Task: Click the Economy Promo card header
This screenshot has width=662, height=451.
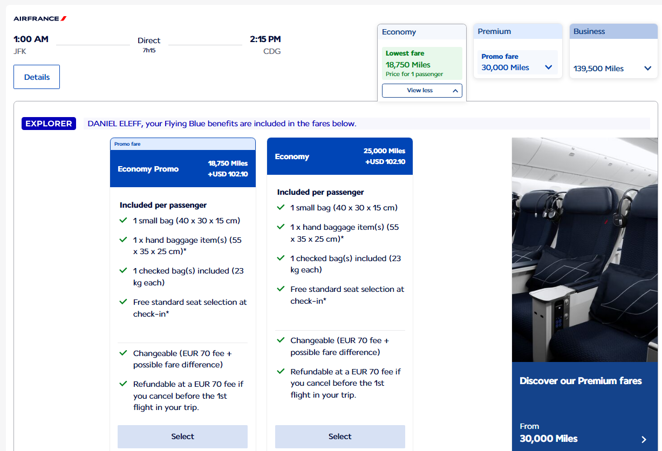Action: (183, 168)
